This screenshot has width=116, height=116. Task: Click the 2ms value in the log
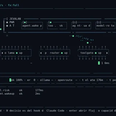(38, 94)
